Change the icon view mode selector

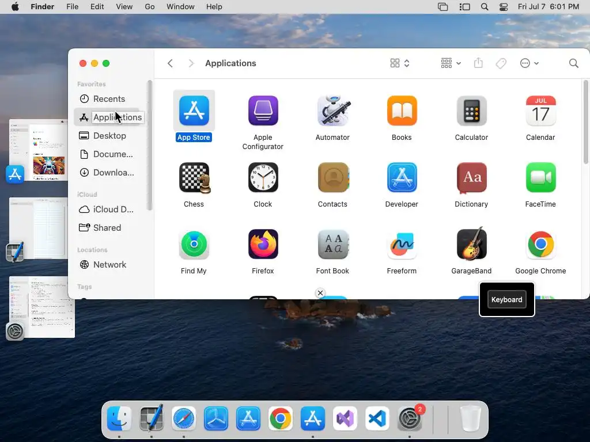(400, 63)
